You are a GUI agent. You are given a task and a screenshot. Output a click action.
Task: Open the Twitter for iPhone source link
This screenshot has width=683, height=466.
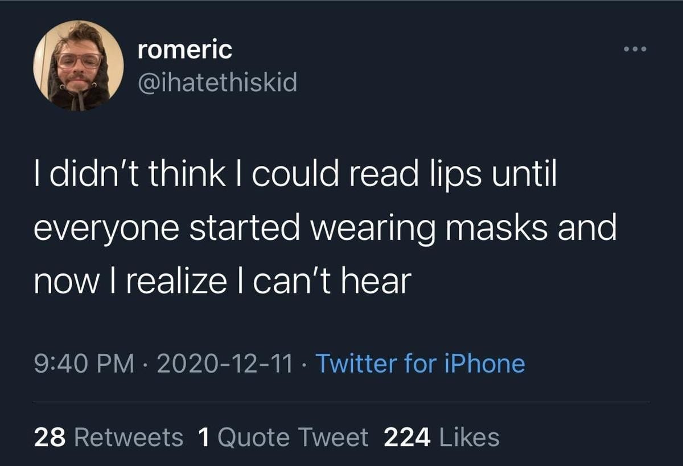tap(419, 363)
